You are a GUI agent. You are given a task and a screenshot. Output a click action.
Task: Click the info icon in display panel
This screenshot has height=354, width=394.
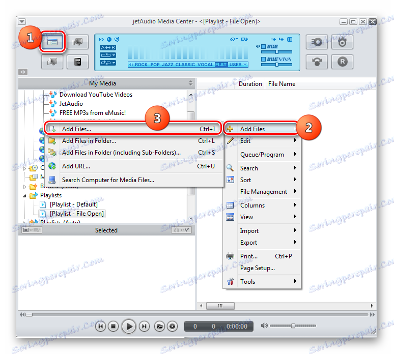[x=290, y=39]
